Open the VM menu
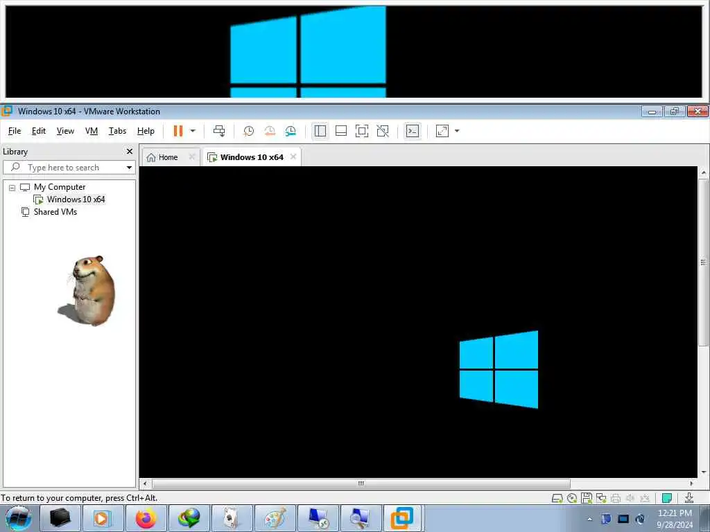This screenshot has width=710, height=532. coord(92,131)
